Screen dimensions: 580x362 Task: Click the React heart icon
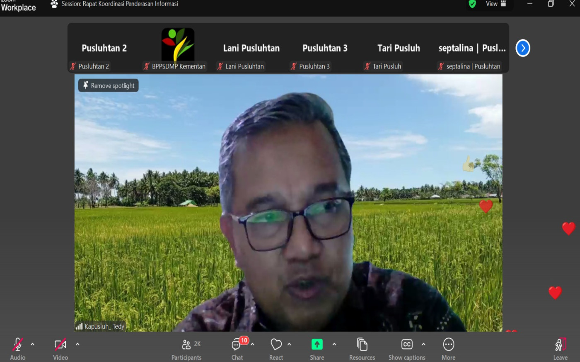(x=276, y=345)
